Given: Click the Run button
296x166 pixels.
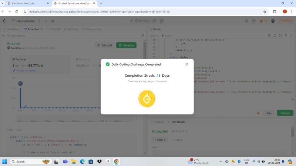Looking at the screenshot, I should (x=269, y=113).
